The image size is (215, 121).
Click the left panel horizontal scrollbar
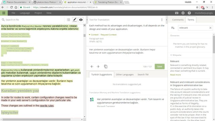click(x=36, y=120)
